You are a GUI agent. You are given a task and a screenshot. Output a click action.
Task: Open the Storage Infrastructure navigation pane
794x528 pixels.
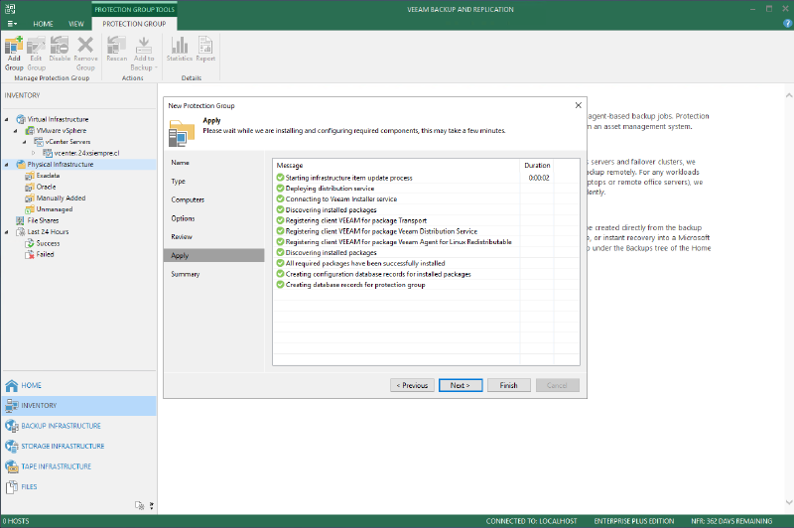click(x=79, y=446)
